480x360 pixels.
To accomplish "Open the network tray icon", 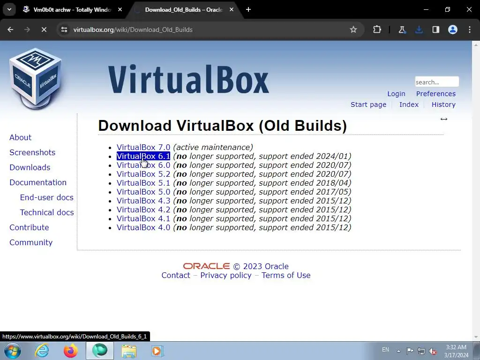I will click(421, 351).
